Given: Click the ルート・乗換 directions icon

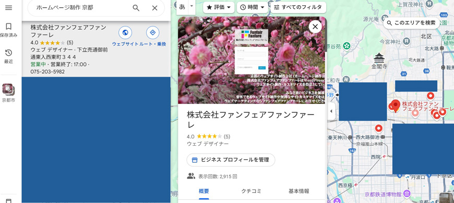Looking at the screenshot, I should tap(152, 33).
